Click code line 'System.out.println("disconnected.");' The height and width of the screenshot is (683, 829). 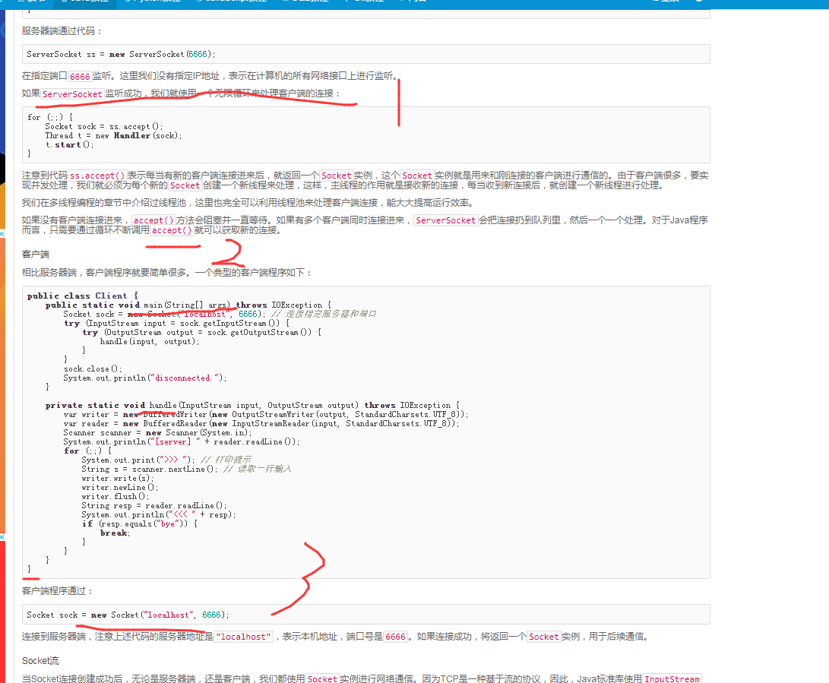tap(145, 378)
